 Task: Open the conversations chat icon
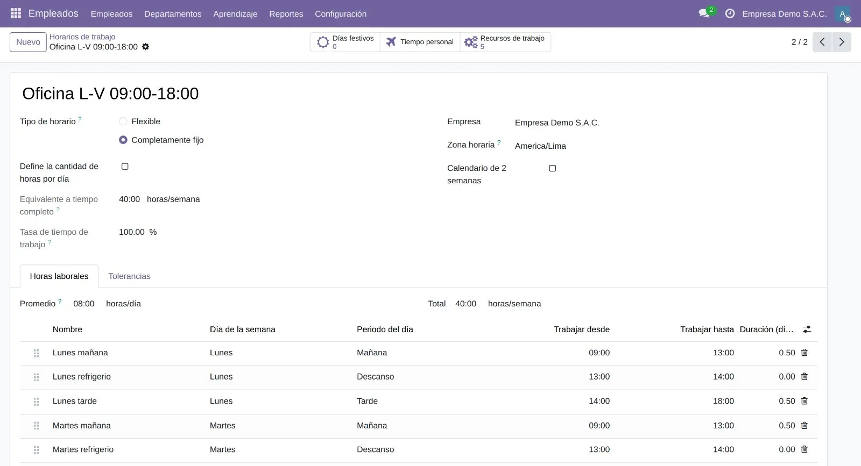[x=704, y=13]
